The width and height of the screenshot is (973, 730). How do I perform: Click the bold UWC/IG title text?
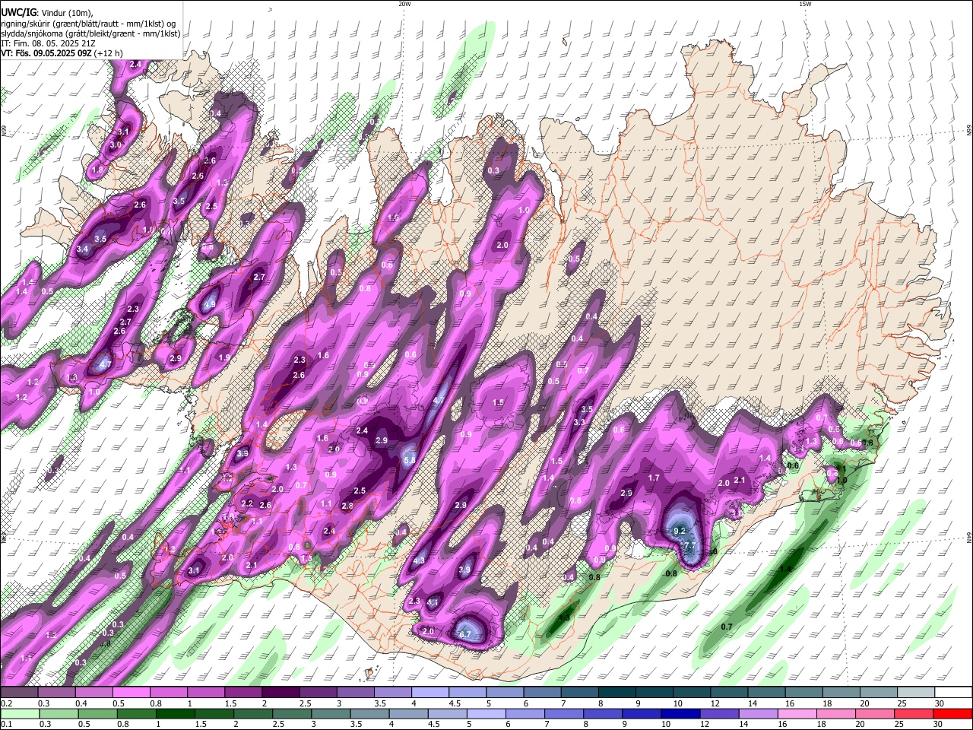[18, 13]
